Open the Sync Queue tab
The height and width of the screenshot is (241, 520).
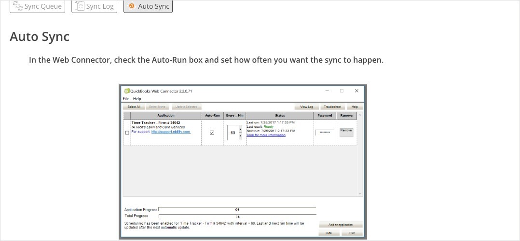click(37, 6)
